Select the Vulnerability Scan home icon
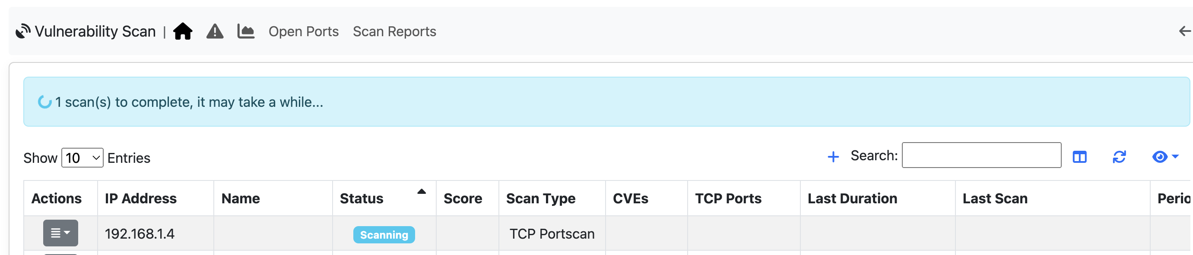Screen dimensions: 1193x255 184,31
